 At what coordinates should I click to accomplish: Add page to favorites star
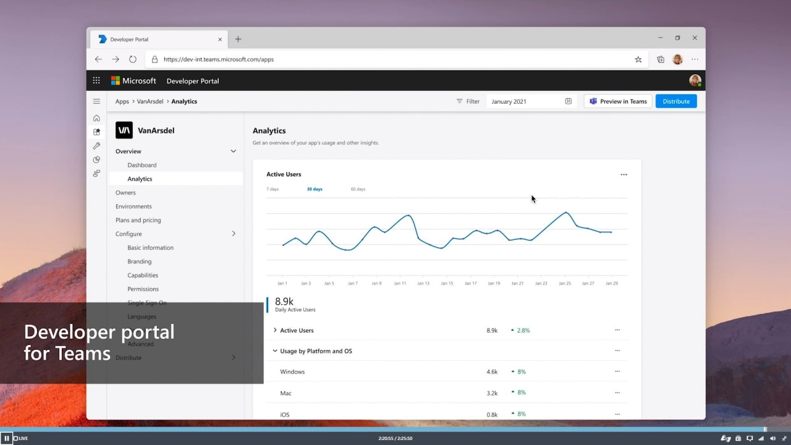point(638,59)
